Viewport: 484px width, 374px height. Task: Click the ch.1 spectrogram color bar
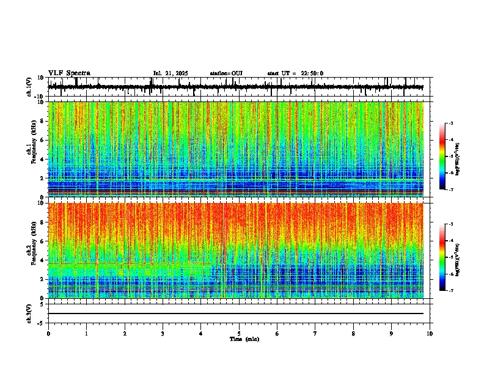442,156
